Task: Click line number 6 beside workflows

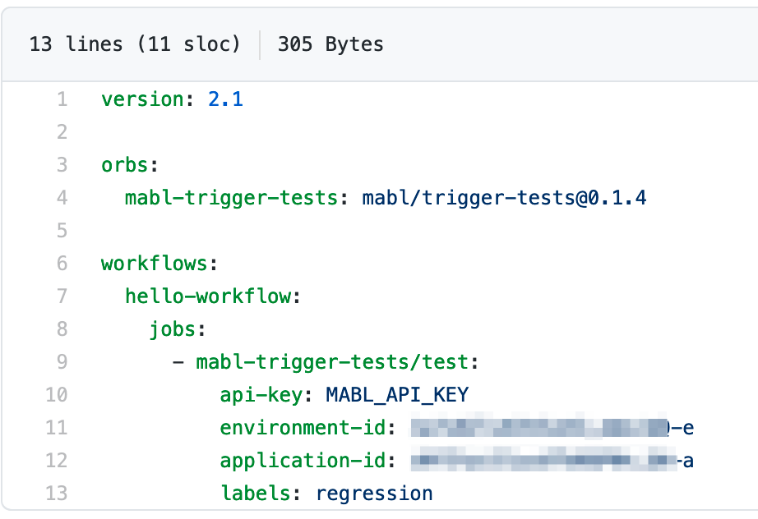Action: [x=62, y=264]
